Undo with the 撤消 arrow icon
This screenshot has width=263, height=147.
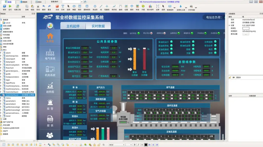coord(44,6)
